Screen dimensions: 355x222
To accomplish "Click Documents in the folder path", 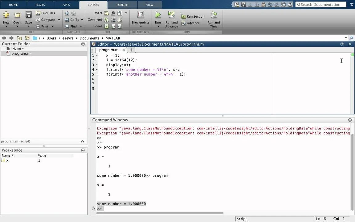I will click(x=89, y=38).
